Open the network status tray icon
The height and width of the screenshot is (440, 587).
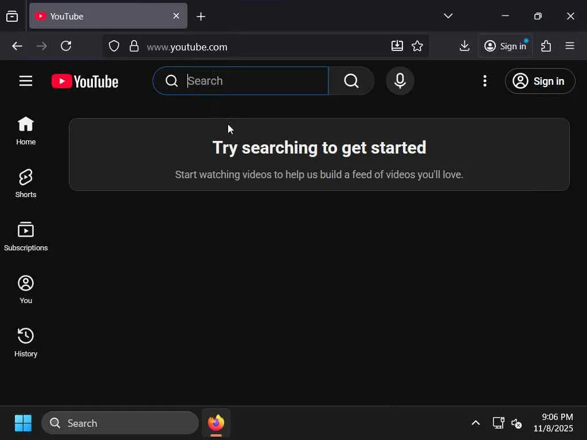click(x=498, y=423)
